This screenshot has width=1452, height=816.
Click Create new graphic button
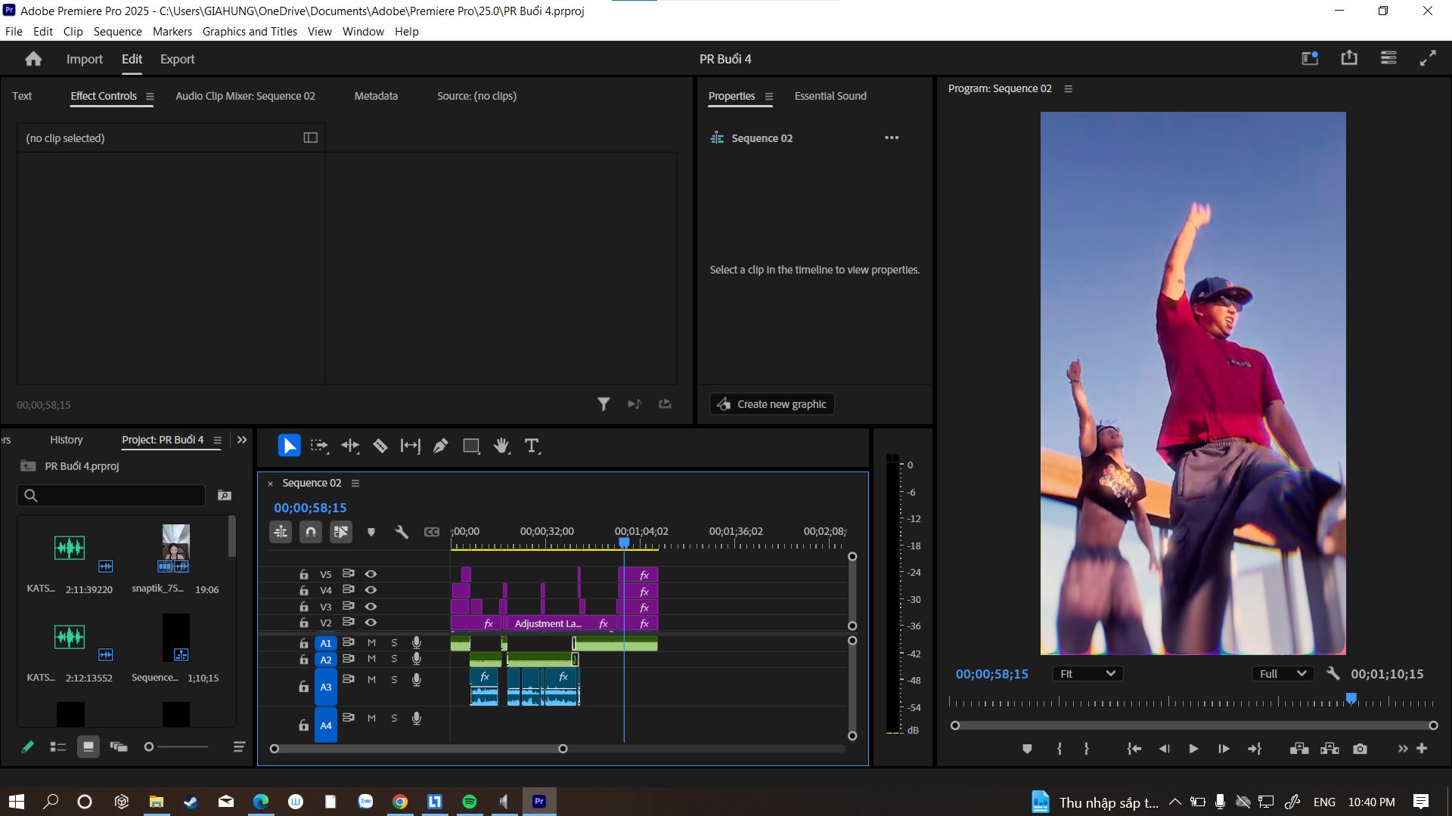click(772, 404)
